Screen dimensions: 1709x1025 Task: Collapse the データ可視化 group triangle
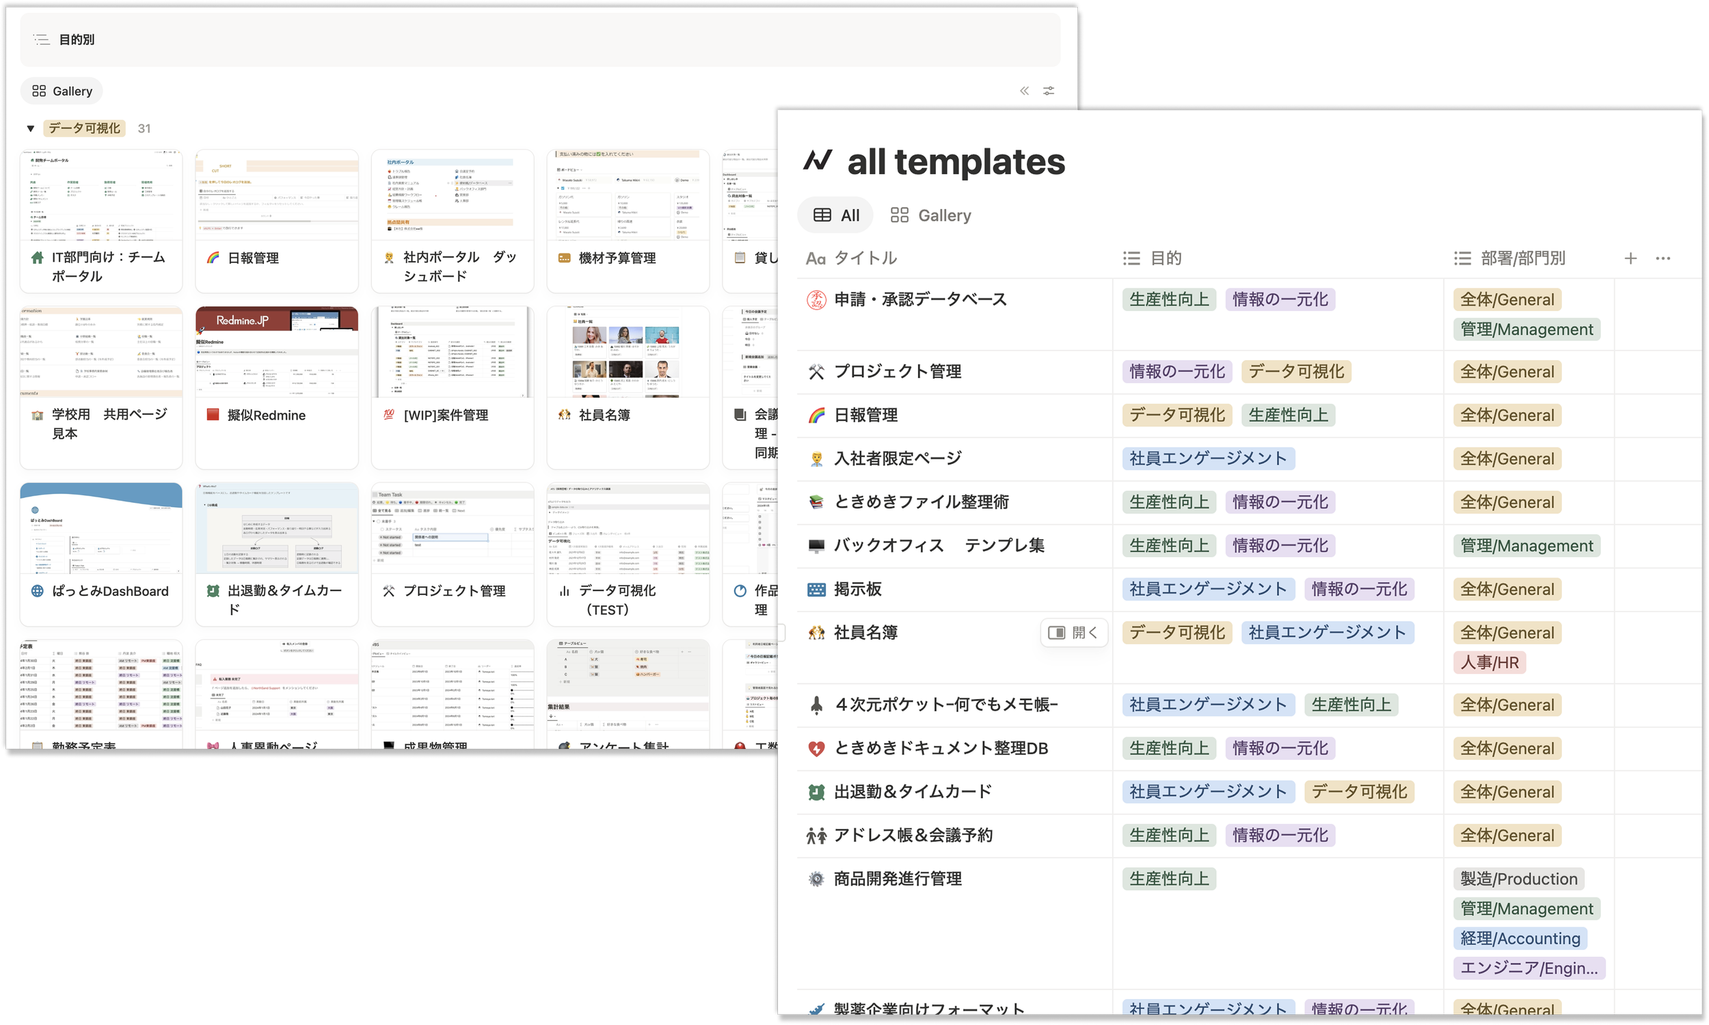pyautogui.click(x=30, y=128)
